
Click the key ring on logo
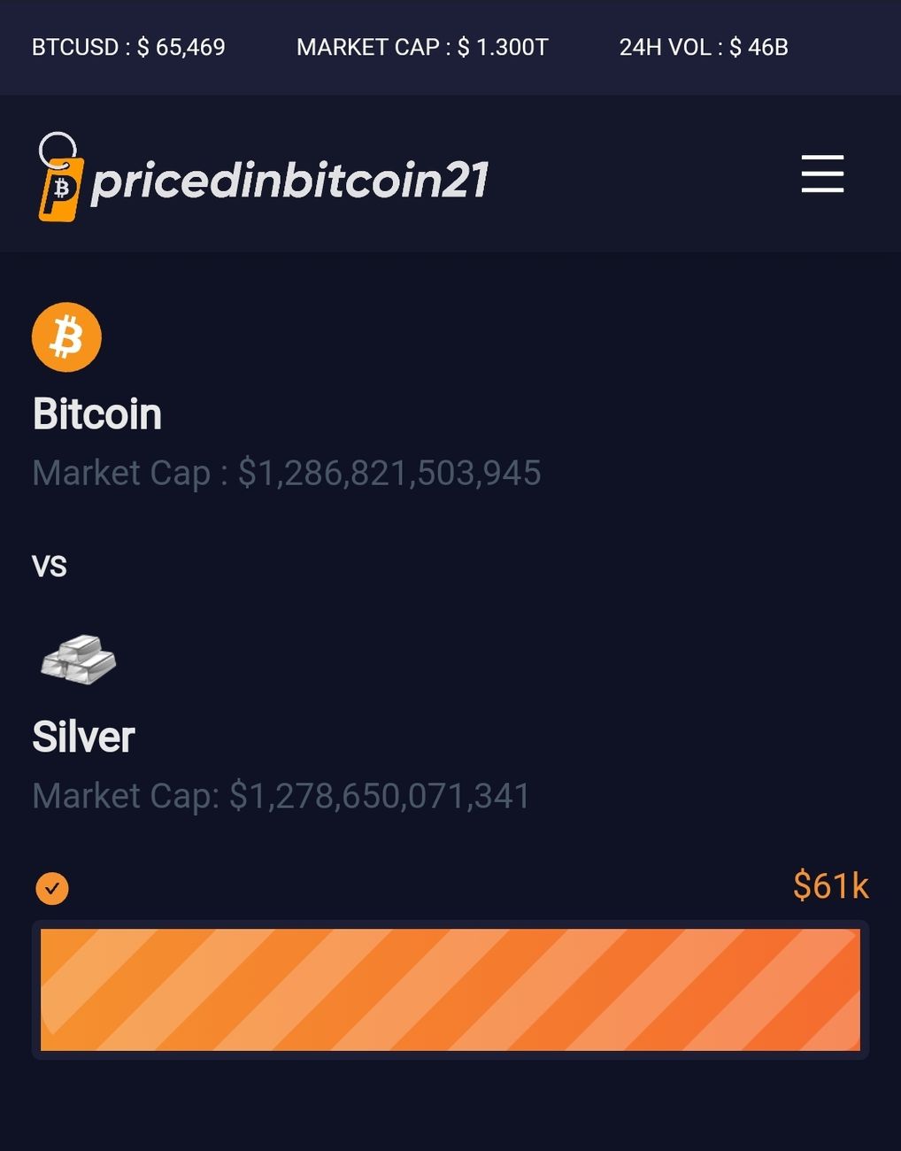[58, 149]
